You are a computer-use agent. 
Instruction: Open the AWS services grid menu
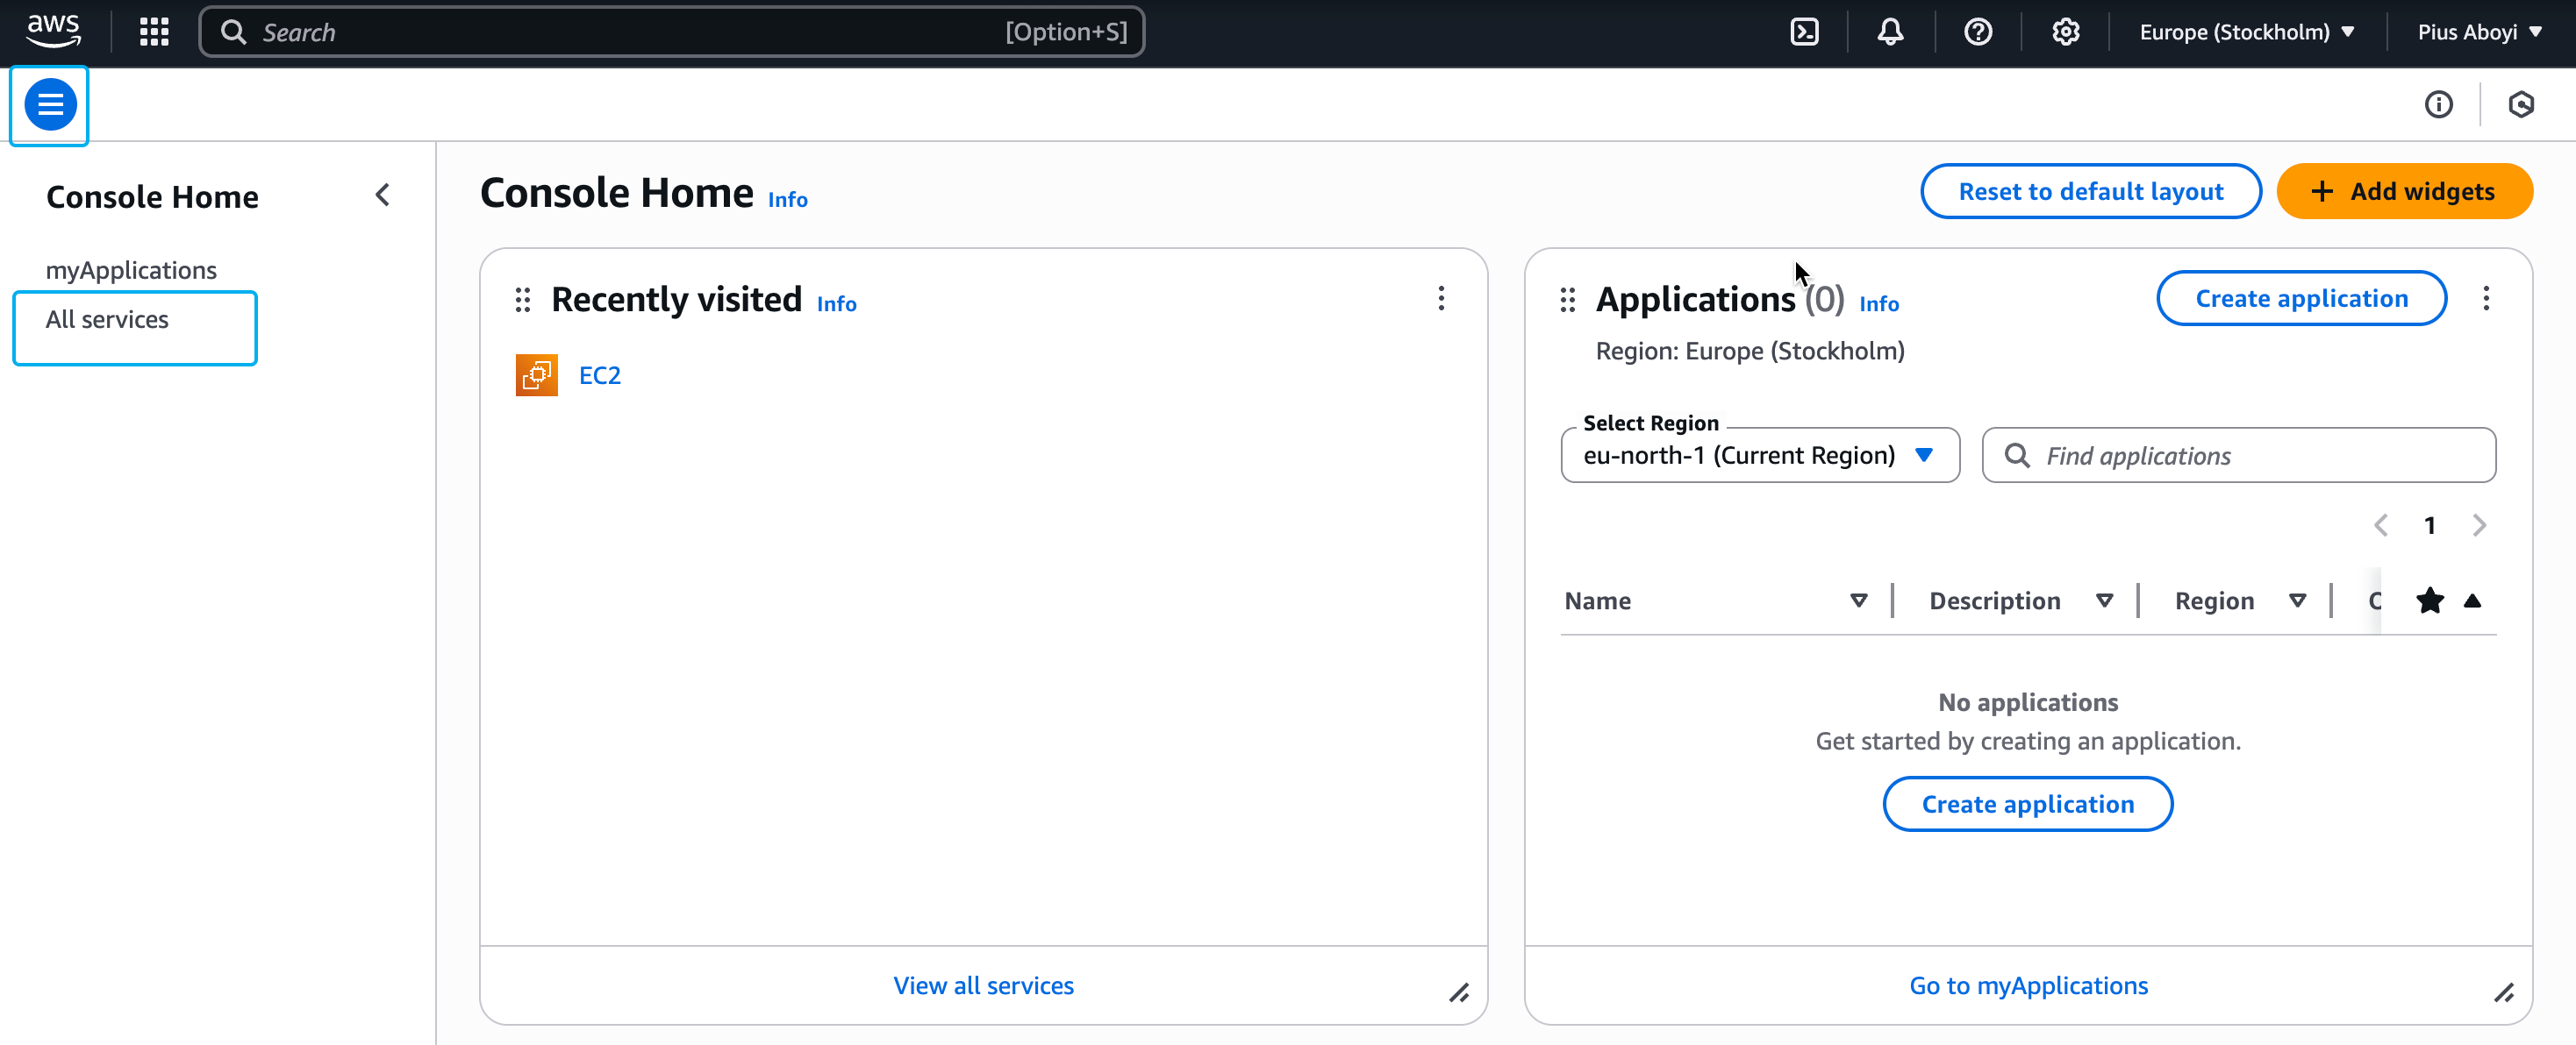point(154,32)
